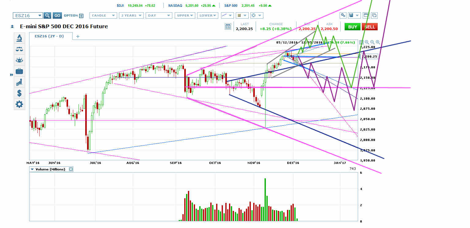Click the chart settings gears icon
Viewport: 470px width, 228px height.
[343, 15]
